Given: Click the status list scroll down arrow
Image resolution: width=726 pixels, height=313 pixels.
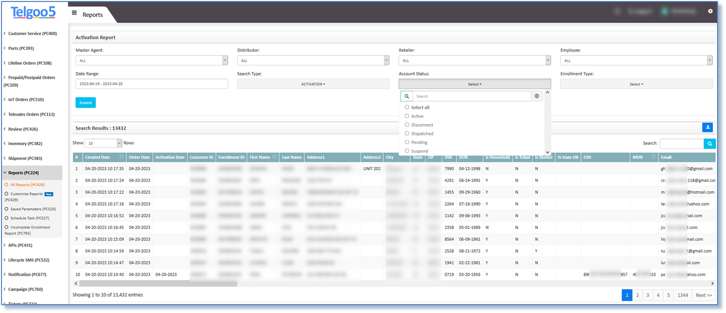Looking at the screenshot, I should click(548, 152).
